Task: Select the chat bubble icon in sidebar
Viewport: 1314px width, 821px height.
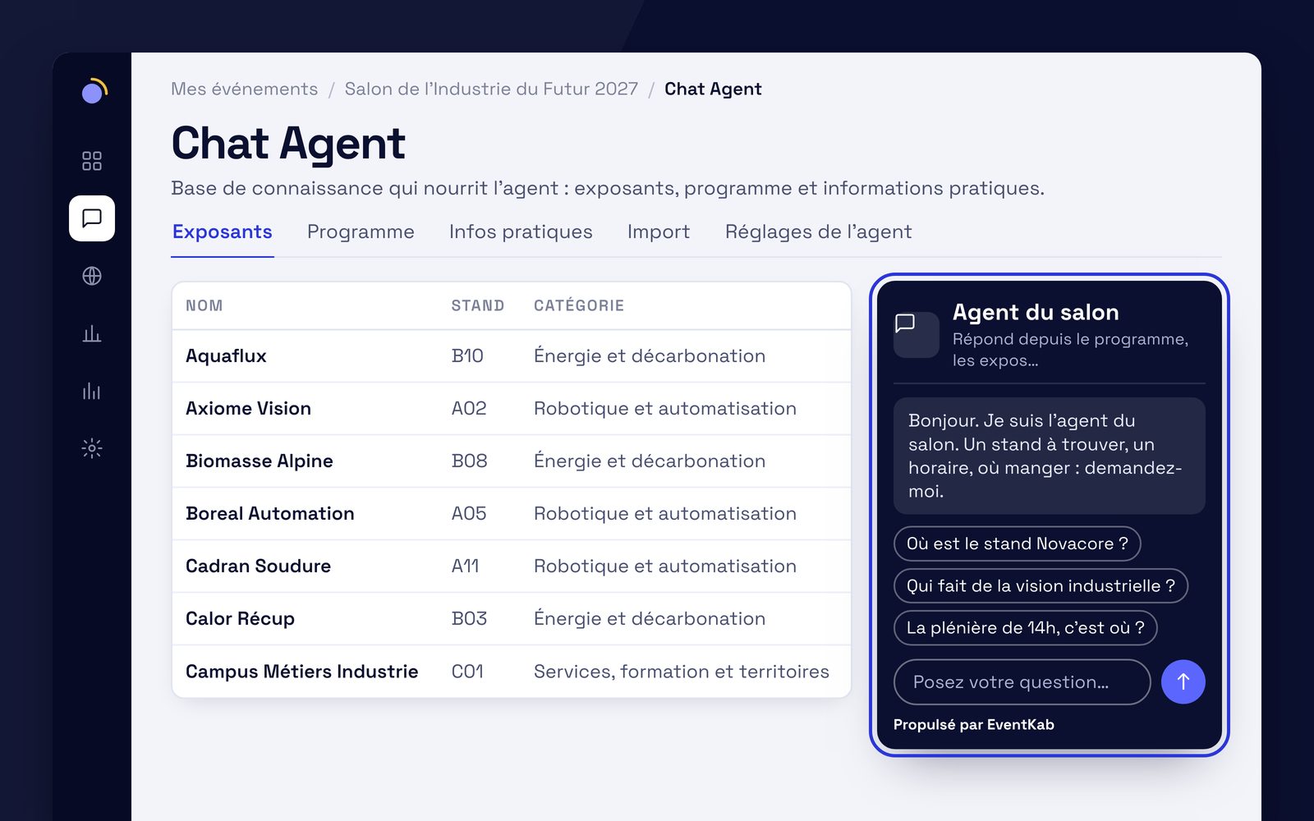Action: point(92,218)
